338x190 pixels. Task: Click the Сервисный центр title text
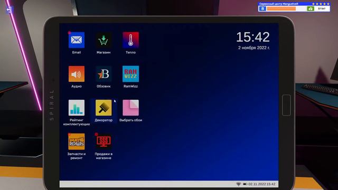pos(279,4)
